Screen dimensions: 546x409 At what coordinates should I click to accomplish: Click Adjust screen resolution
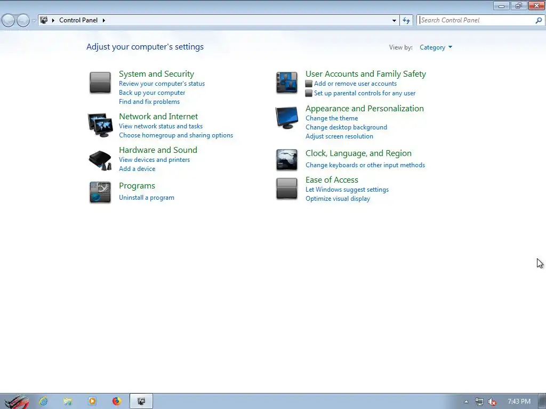(339, 136)
